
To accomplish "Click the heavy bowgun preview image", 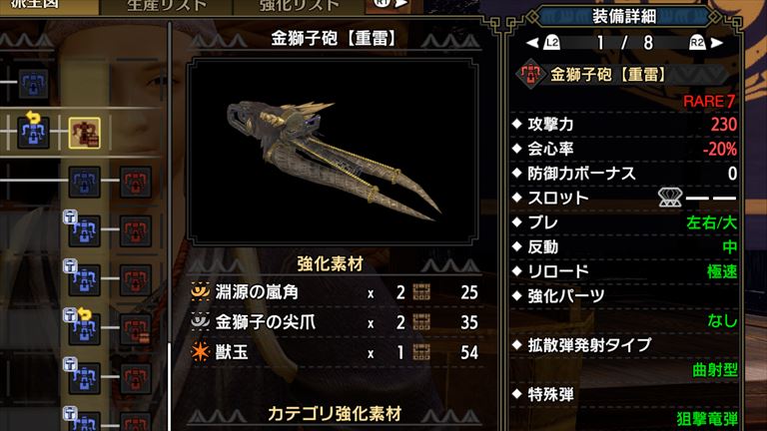I will [x=333, y=152].
